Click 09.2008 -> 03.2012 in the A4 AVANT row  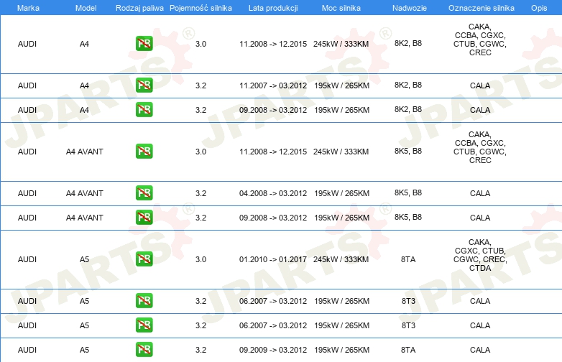pyautogui.click(x=273, y=218)
